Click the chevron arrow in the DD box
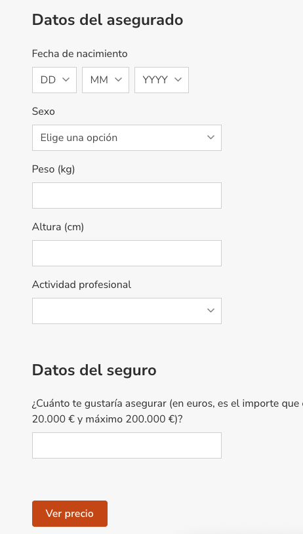 (x=66, y=79)
